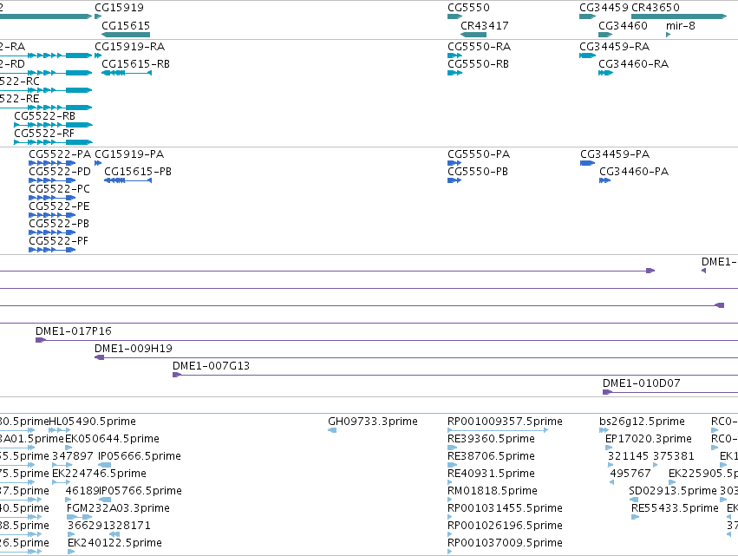Screen dimensions: 738x556
Task: Select coding sequence CG5550-PA
Action: click(x=479, y=154)
